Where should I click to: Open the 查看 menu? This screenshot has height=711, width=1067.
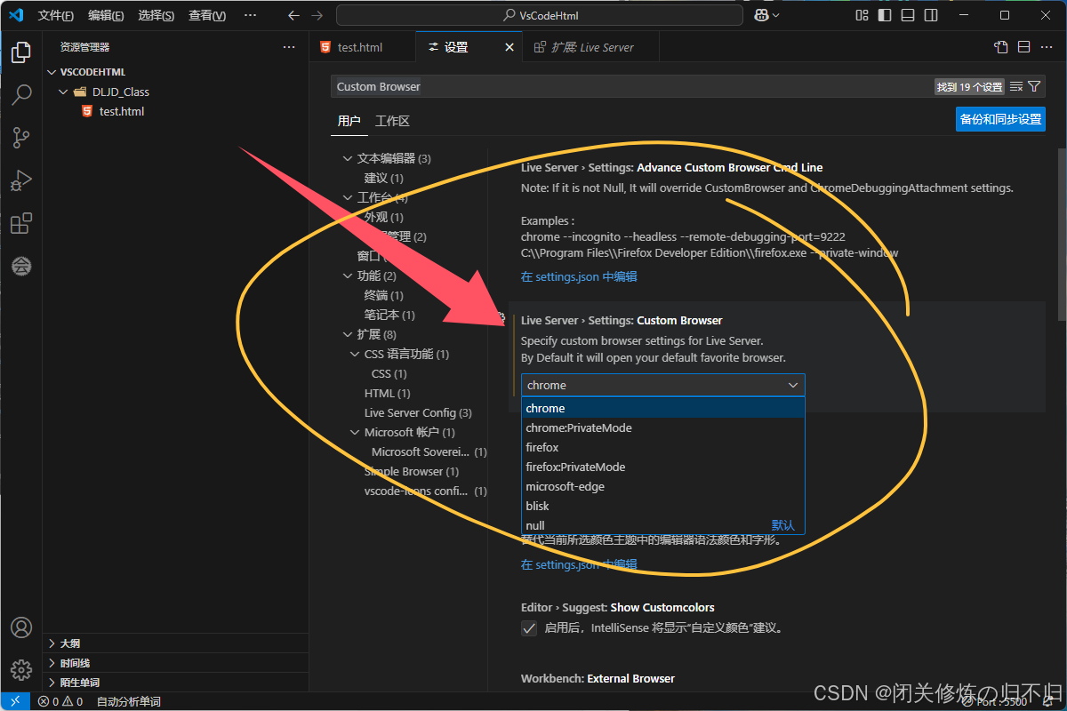(x=207, y=15)
